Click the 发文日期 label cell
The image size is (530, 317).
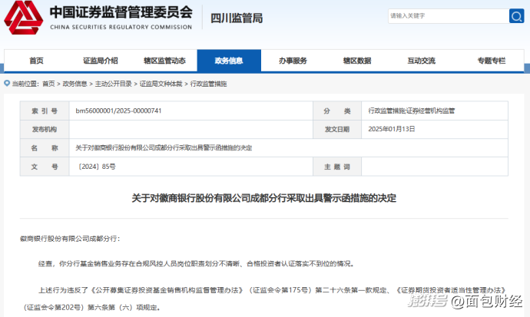tap(337, 129)
